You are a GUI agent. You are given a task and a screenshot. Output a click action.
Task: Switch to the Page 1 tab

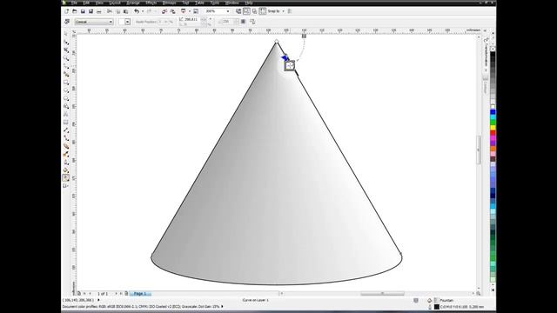coord(141,294)
